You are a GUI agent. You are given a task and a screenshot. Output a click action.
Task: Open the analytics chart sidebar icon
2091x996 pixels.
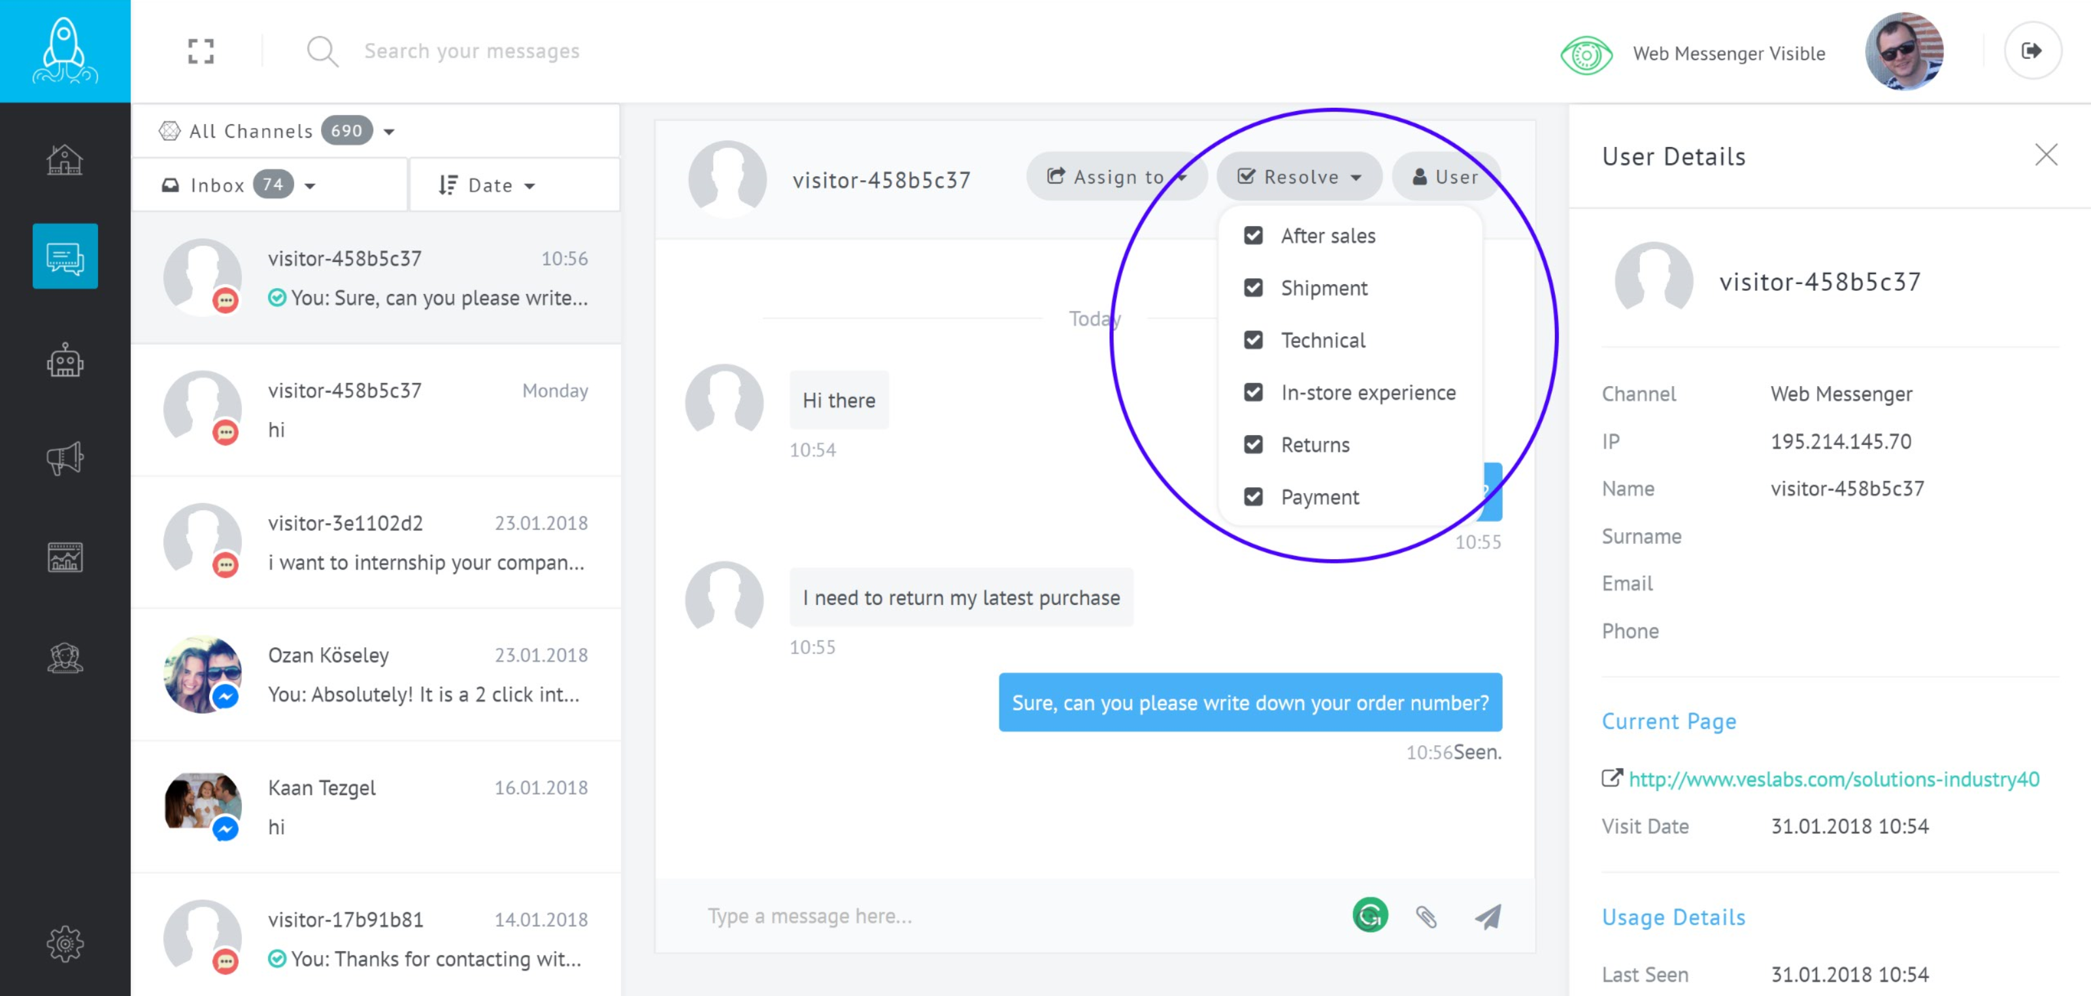tap(65, 557)
